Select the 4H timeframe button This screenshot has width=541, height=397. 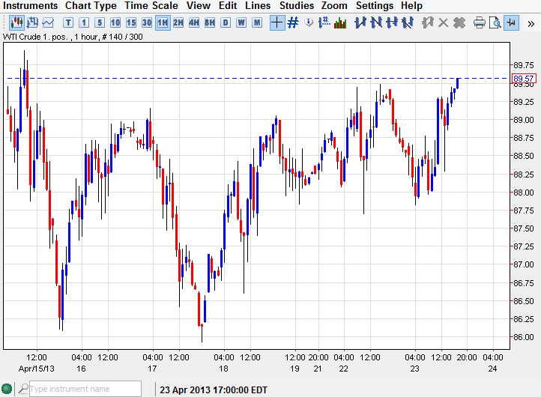pyautogui.click(x=194, y=22)
